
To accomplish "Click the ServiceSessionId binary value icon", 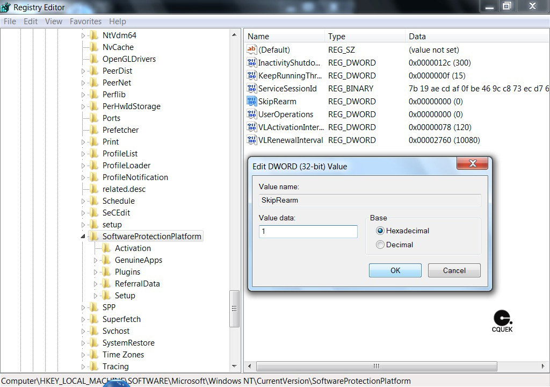I will click(x=251, y=88).
